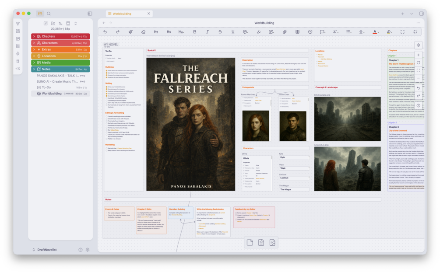The image size is (440, 272).
Task: Toggle bold formatting
Action: pos(194,32)
